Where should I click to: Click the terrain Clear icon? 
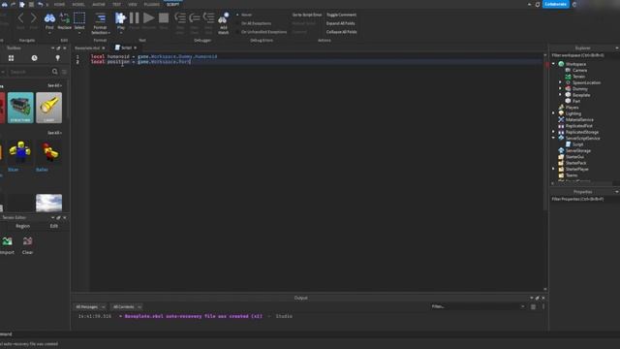[28, 241]
